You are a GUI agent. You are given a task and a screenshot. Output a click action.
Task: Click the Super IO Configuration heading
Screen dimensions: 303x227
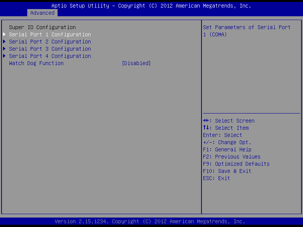point(42,27)
